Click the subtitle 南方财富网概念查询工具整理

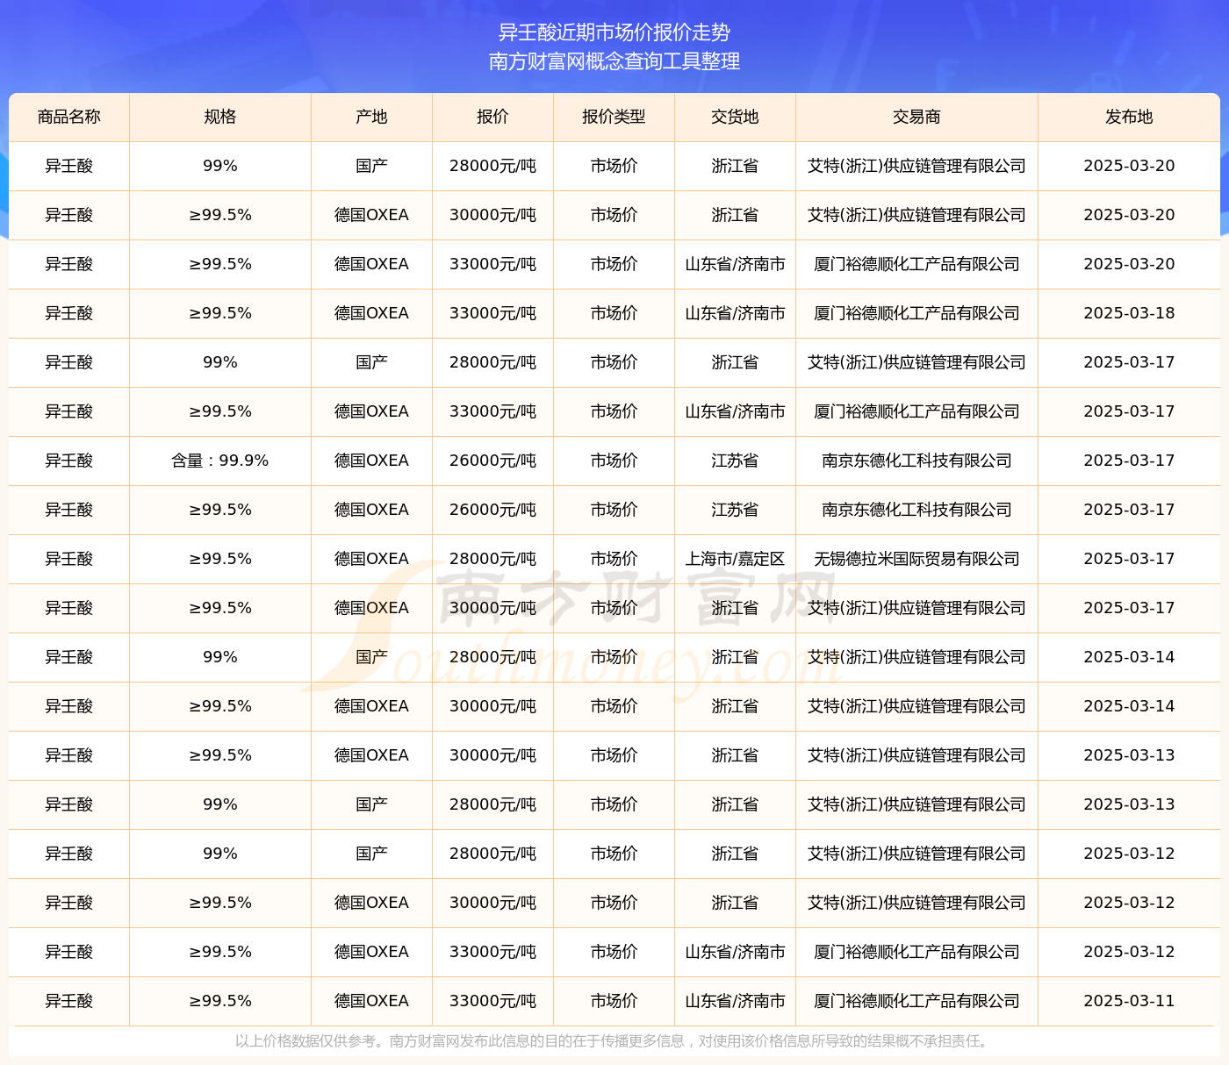click(614, 61)
